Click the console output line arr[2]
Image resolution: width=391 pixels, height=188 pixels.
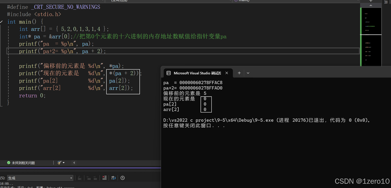coord(185,109)
